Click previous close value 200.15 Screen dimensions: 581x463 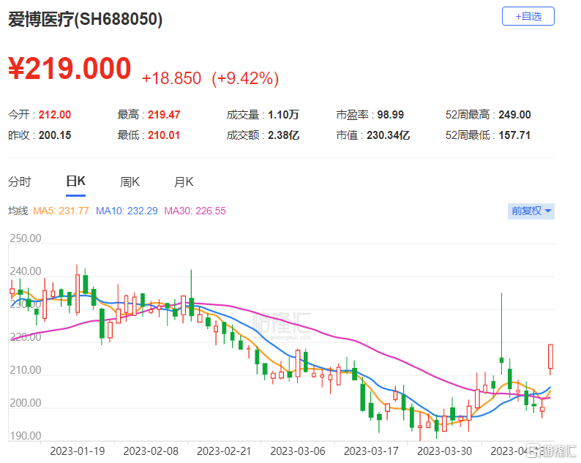point(55,135)
